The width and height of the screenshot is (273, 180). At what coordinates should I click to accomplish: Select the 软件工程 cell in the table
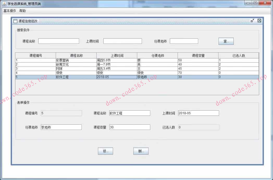[76, 77]
